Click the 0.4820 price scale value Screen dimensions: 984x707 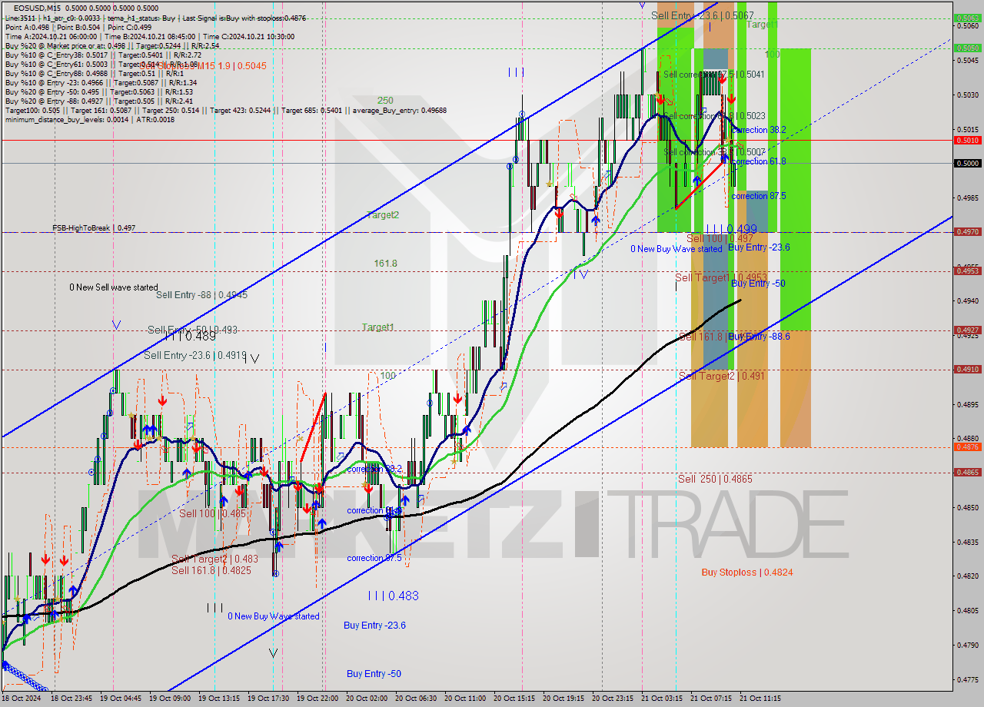tap(968, 576)
